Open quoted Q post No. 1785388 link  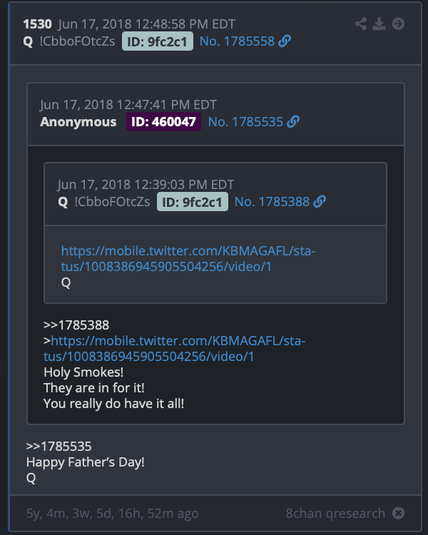[272, 202]
